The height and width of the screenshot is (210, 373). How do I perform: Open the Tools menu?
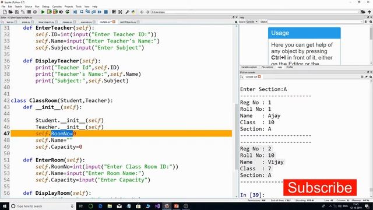coord(79,6)
